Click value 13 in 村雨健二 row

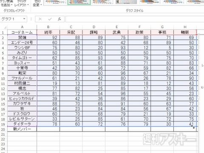(x=71, y=83)
